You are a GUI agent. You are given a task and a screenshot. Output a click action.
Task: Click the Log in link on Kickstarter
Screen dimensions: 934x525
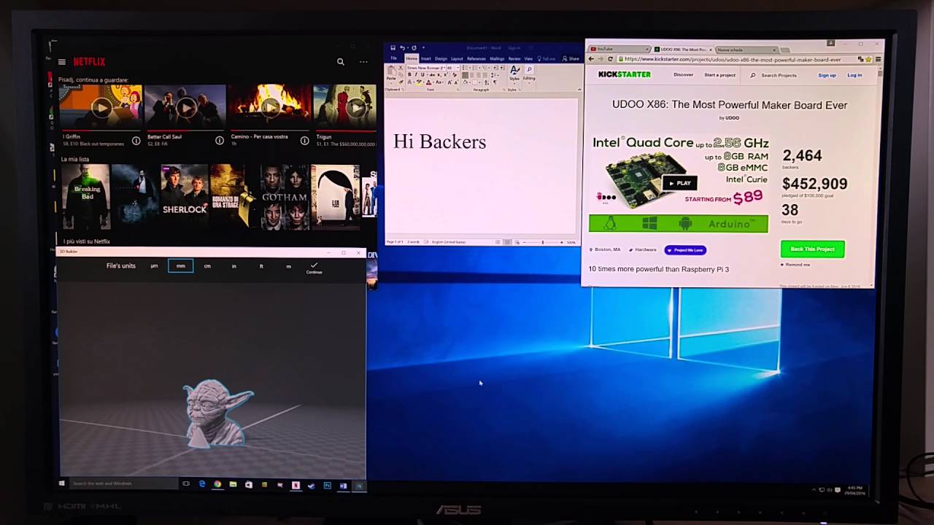pyautogui.click(x=854, y=75)
